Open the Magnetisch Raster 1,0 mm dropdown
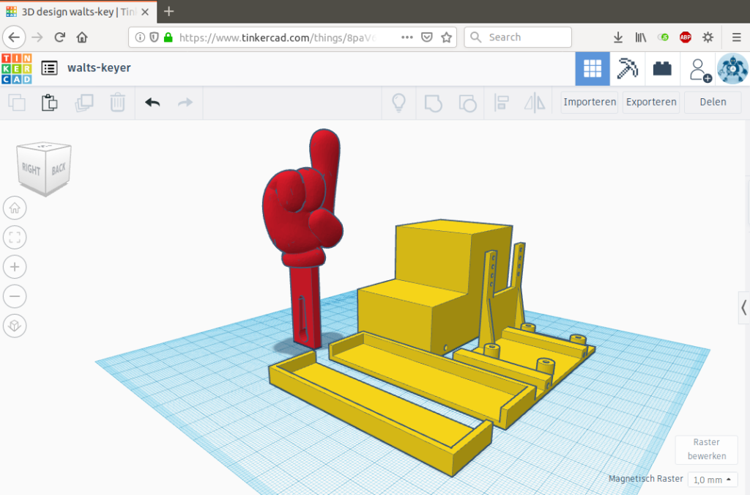750x495 pixels. [713, 480]
